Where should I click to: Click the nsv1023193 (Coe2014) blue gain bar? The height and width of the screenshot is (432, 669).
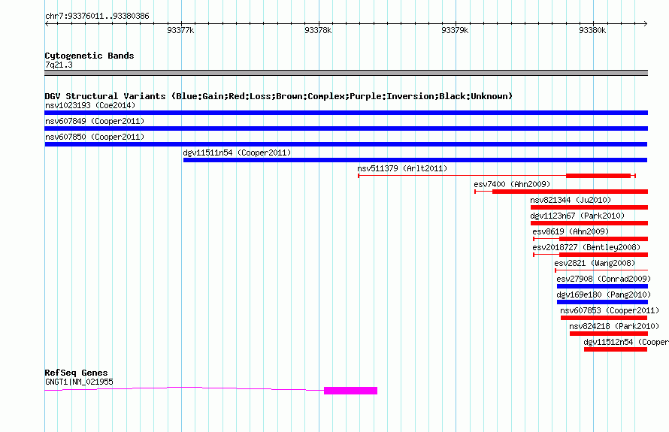pyautogui.click(x=346, y=113)
